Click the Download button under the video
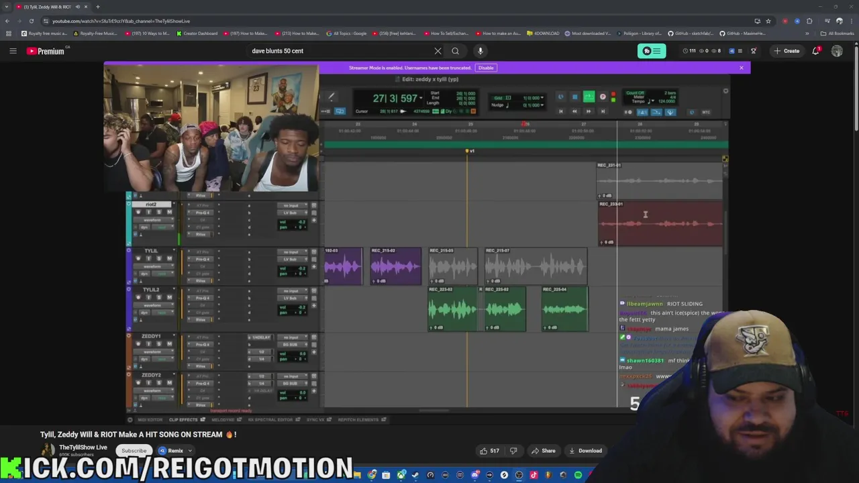Screen dimensions: 859x483 585,451
